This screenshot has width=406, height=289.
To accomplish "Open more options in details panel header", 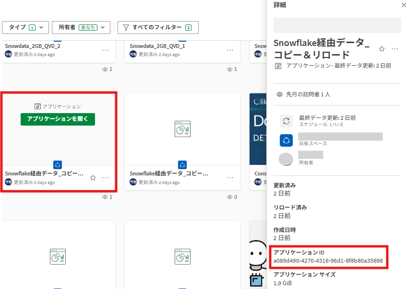I will (x=394, y=49).
